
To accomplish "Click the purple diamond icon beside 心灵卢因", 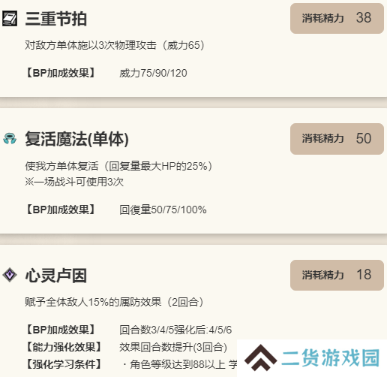I will [10, 275].
